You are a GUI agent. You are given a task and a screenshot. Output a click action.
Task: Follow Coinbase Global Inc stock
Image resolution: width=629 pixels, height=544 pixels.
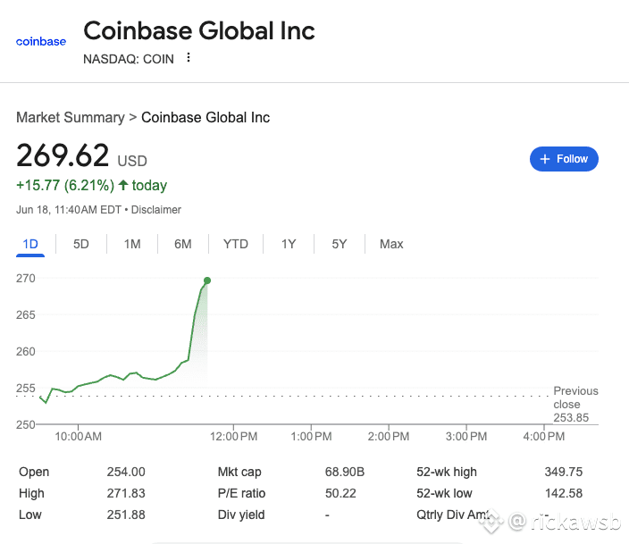pyautogui.click(x=564, y=159)
